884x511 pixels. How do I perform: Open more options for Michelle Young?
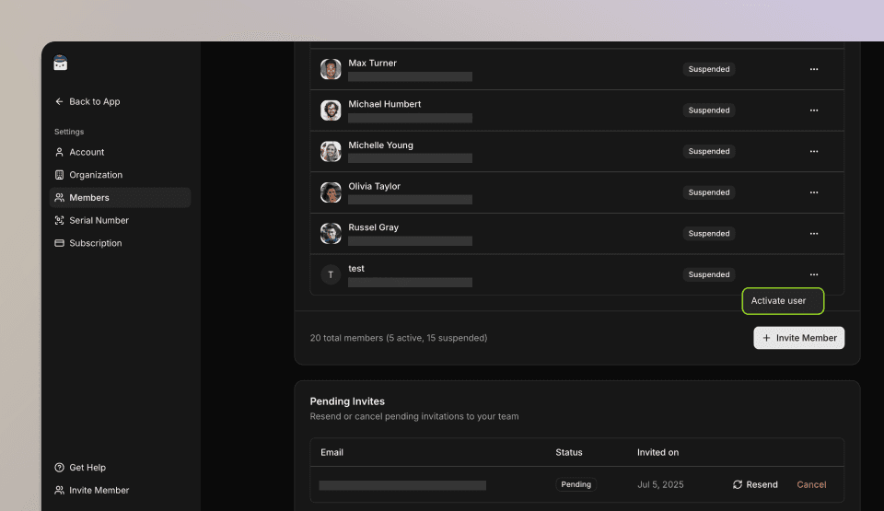point(814,151)
